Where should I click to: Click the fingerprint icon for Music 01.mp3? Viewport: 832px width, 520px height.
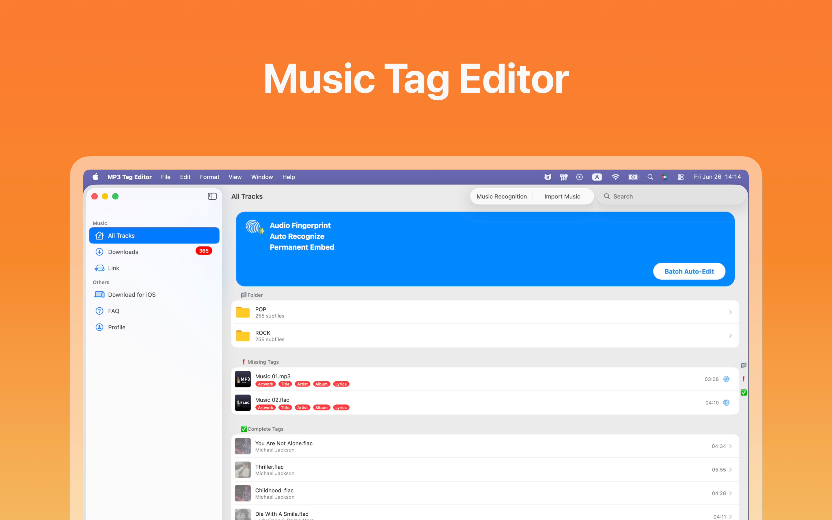coord(726,379)
